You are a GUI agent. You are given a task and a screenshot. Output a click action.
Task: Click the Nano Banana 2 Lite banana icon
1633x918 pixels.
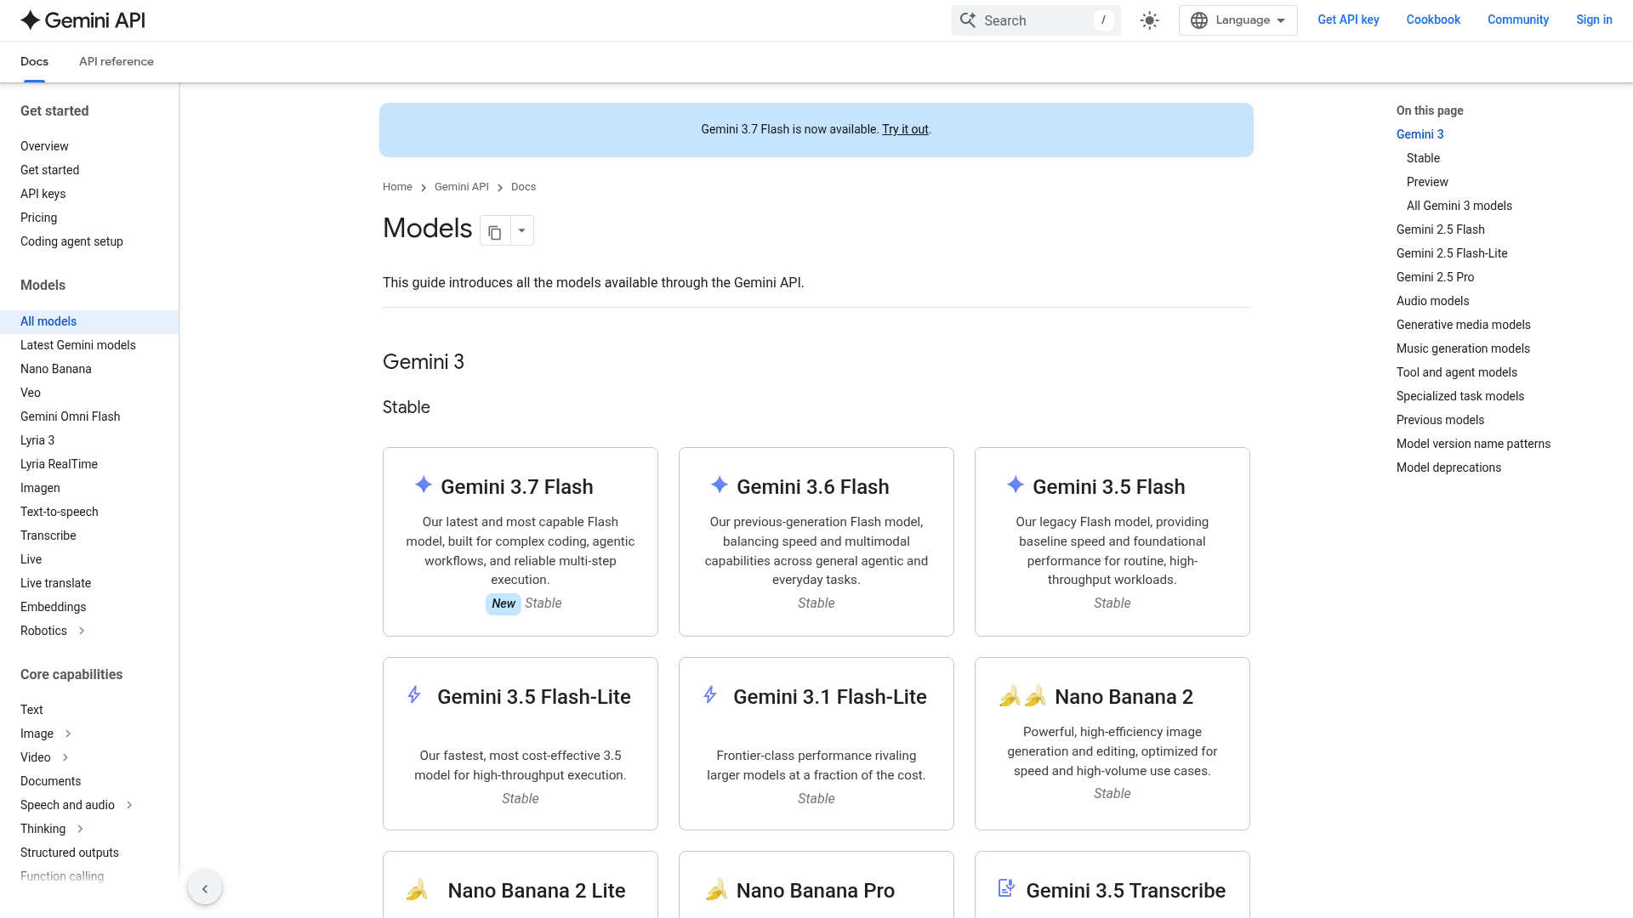pyautogui.click(x=417, y=890)
